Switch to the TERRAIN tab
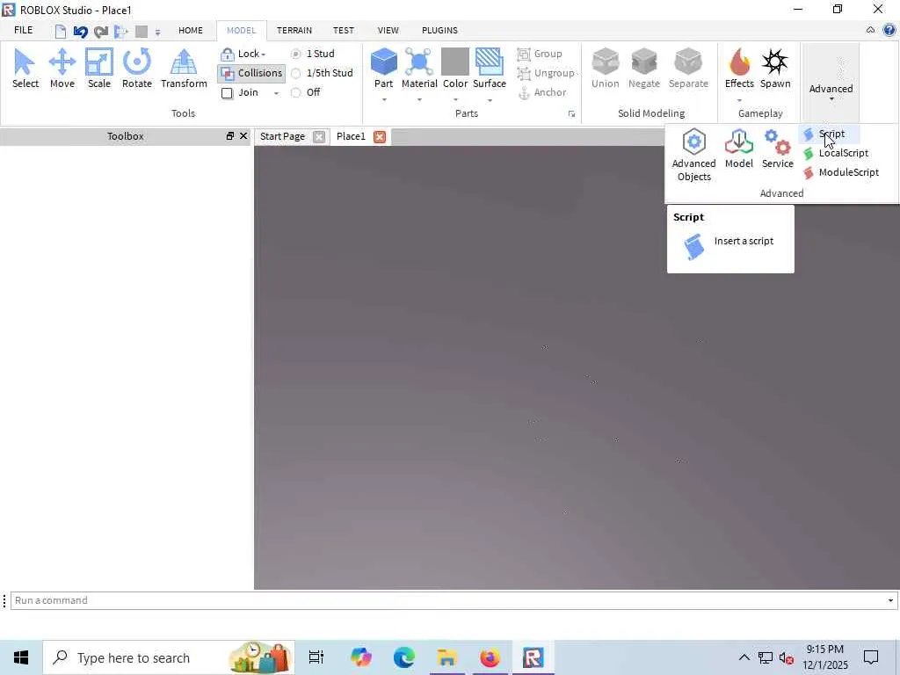900x675 pixels. pyautogui.click(x=294, y=31)
